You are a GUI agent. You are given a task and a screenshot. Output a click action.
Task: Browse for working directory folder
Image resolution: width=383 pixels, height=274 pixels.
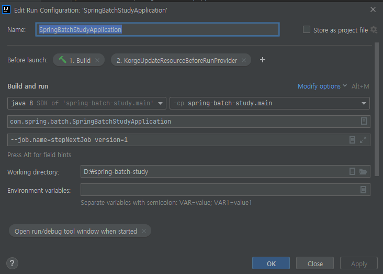click(x=363, y=171)
